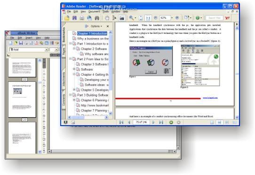Image resolution: width=255 pixels, height=175 pixels.
Task: Open the Zoom tool dropdown arrow
Action: [135, 18]
